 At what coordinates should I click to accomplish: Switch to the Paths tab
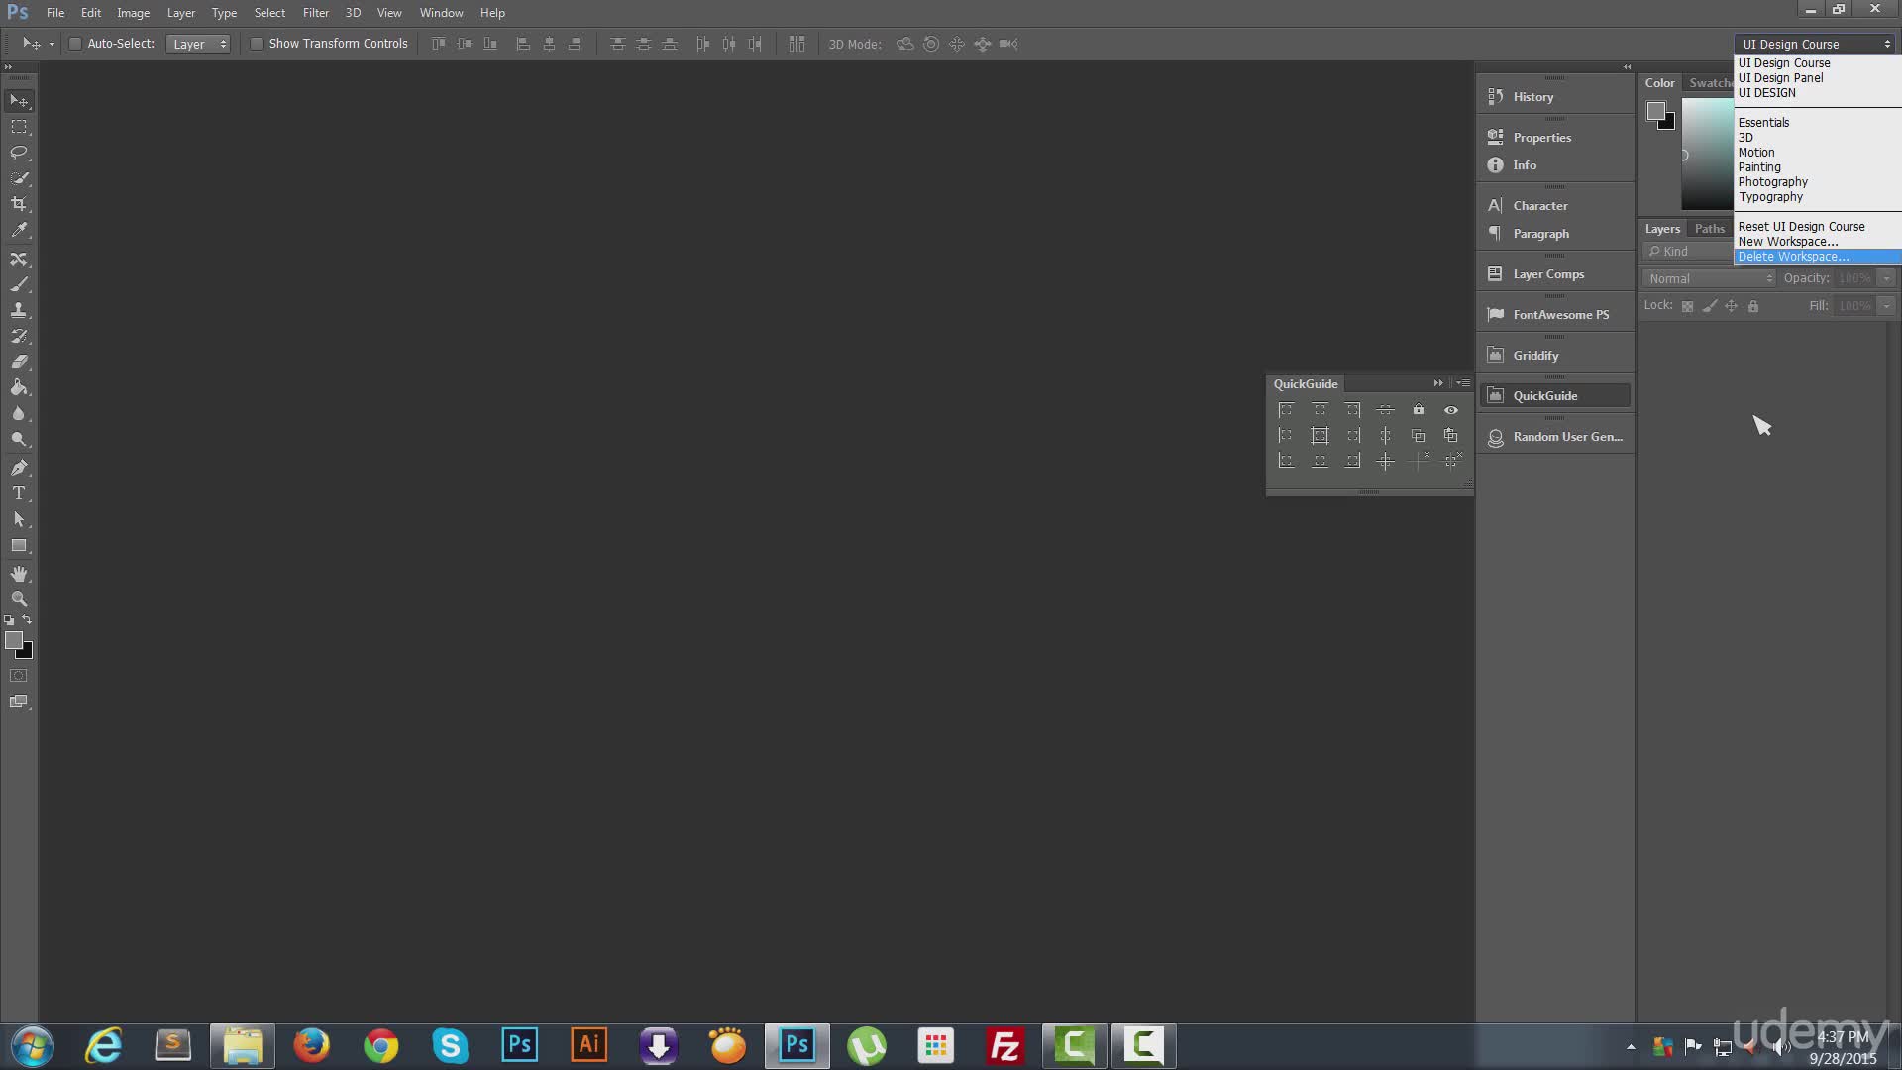click(1710, 229)
